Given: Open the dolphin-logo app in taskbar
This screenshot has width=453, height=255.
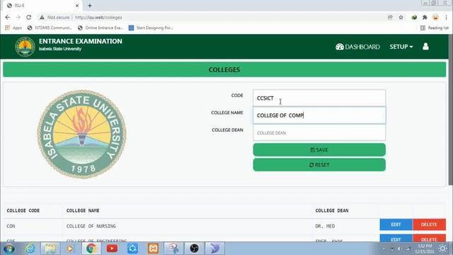Looking at the screenshot, I should [x=214, y=249].
